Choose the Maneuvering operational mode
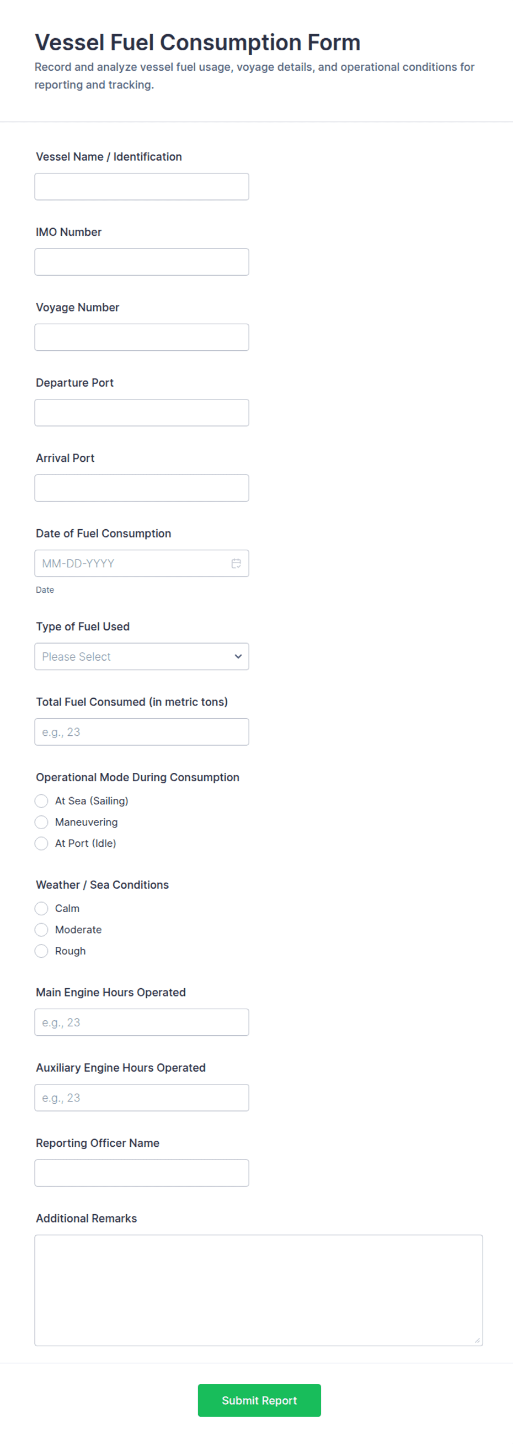The height and width of the screenshot is (1444, 513). click(x=41, y=823)
